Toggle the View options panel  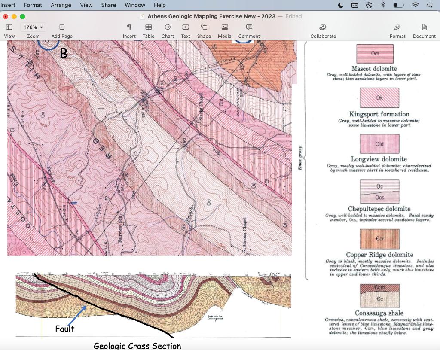pos(9,30)
